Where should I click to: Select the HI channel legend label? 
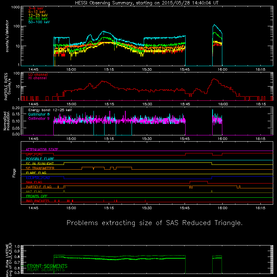(37, 78)
